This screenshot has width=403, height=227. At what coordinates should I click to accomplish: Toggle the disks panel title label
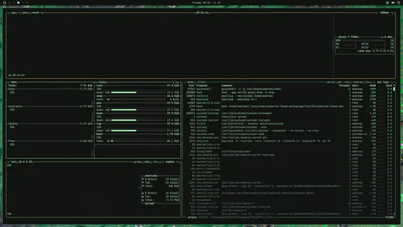pyautogui.click(x=102, y=82)
